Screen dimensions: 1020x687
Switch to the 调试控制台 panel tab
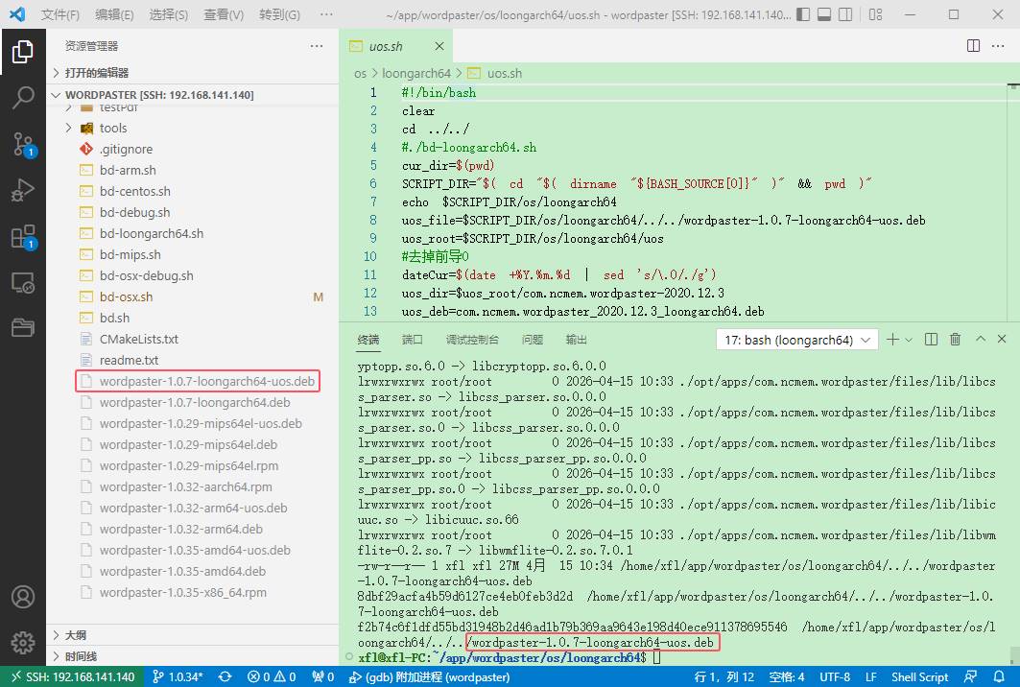point(472,340)
